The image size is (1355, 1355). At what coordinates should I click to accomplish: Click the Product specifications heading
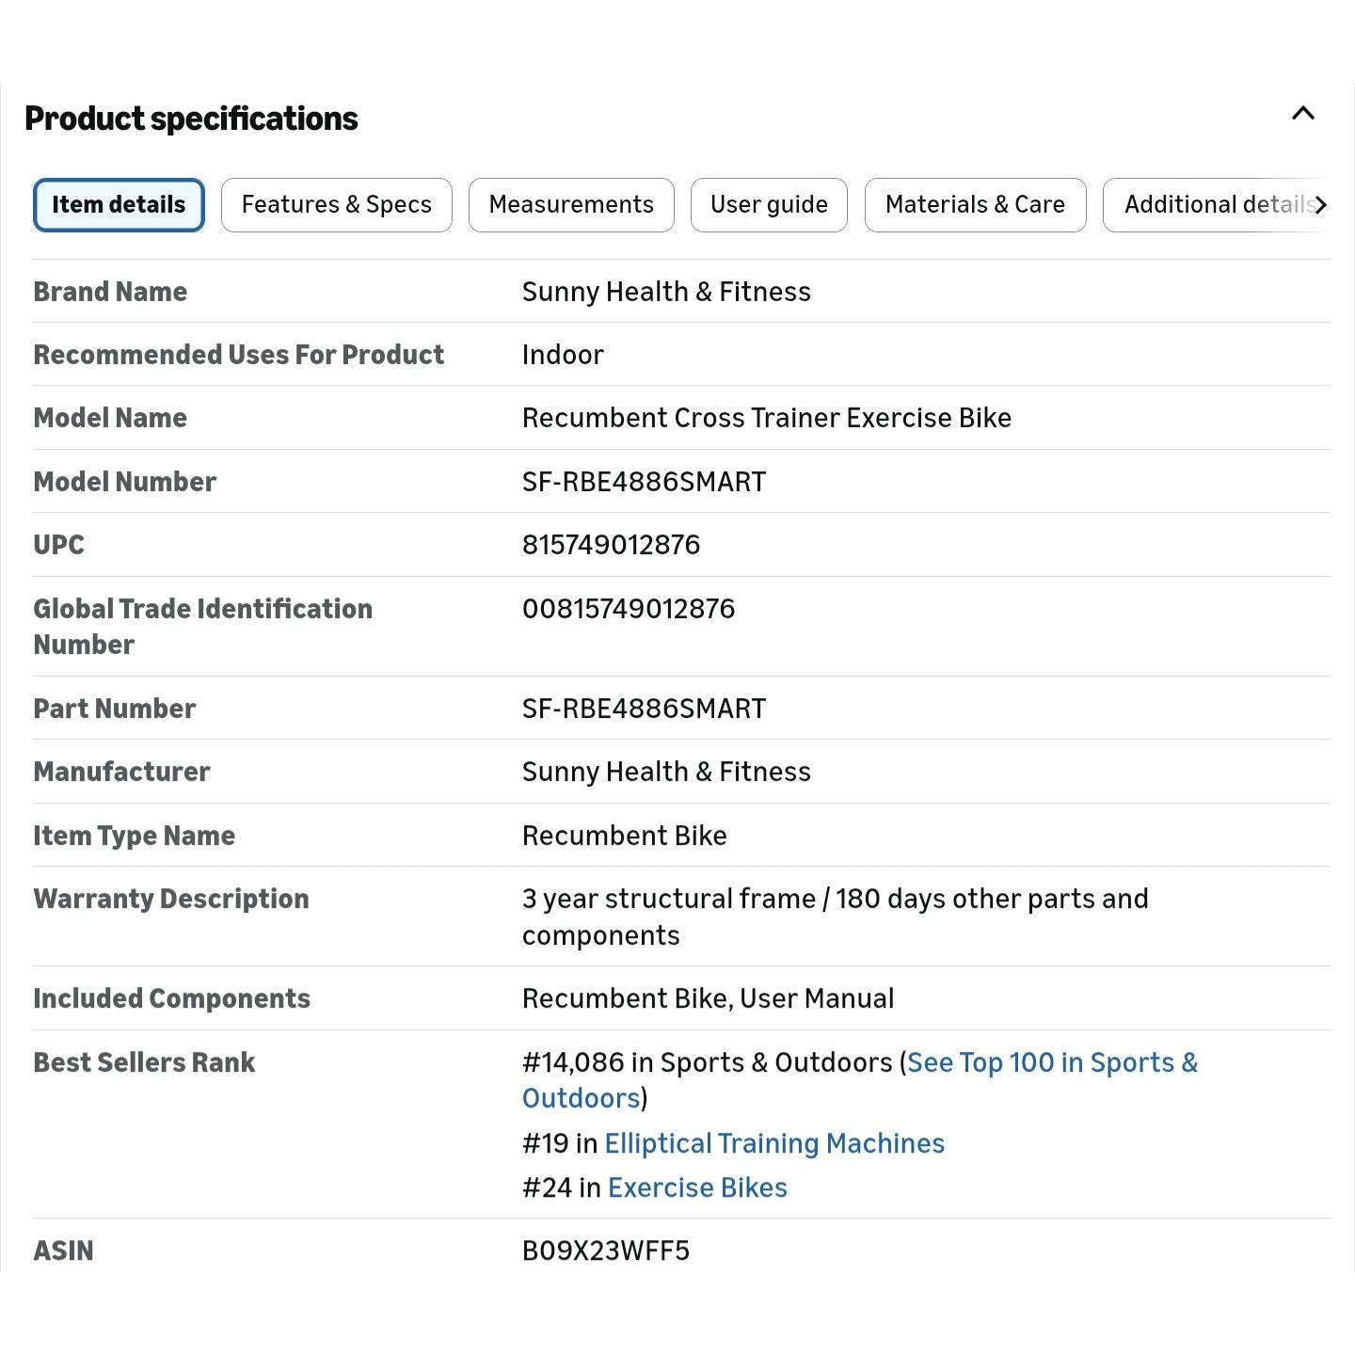pos(191,119)
